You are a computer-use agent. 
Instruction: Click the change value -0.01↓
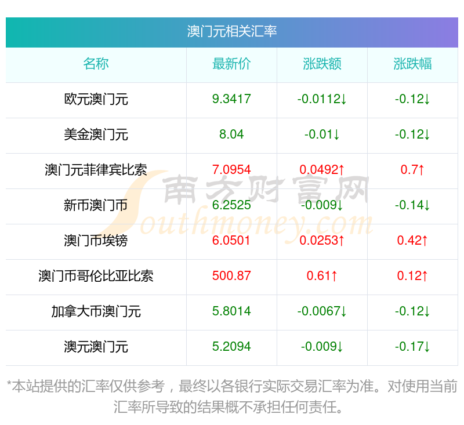pos(322,135)
